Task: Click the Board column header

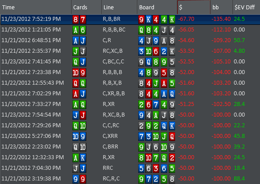Action: pos(157,7)
